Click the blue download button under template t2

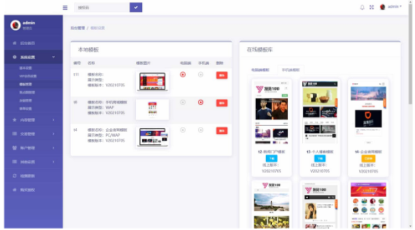267,158
